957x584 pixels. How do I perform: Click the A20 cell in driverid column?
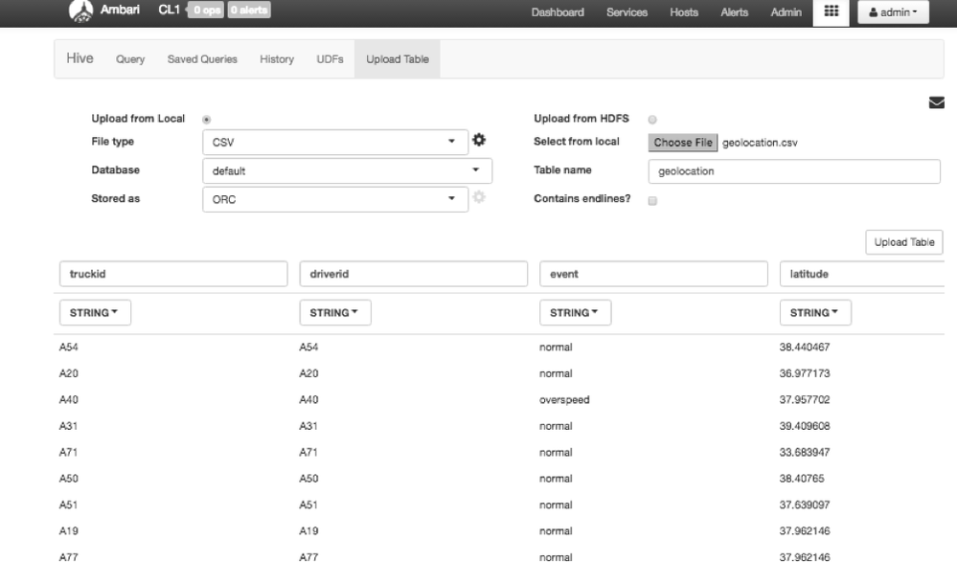click(x=308, y=373)
